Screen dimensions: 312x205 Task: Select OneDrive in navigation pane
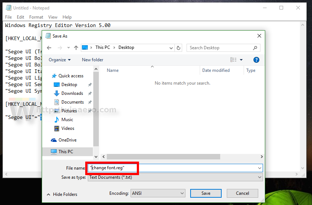pyautogui.click(x=67, y=140)
